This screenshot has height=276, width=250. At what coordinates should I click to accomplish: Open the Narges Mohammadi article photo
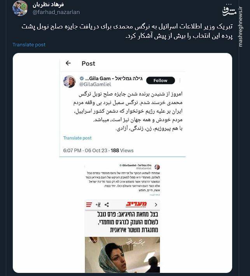tap(122, 255)
